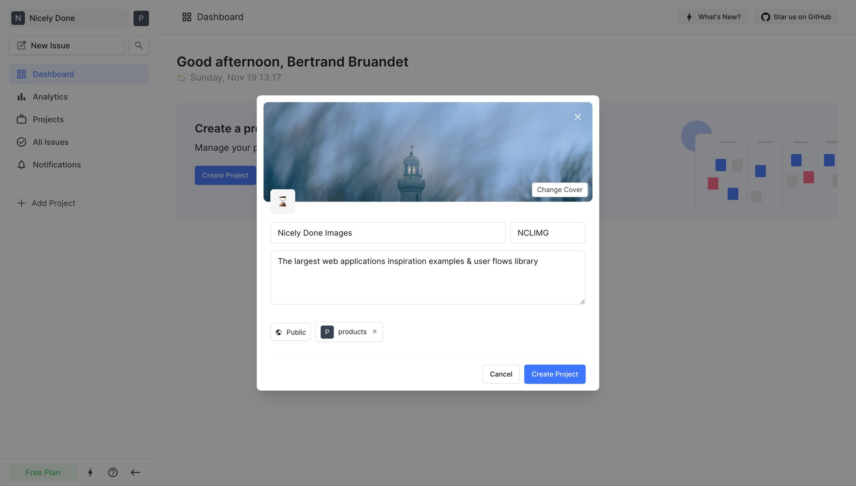Click the help question mark icon
The height and width of the screenshot is (486, 856).
coord(113,472)
